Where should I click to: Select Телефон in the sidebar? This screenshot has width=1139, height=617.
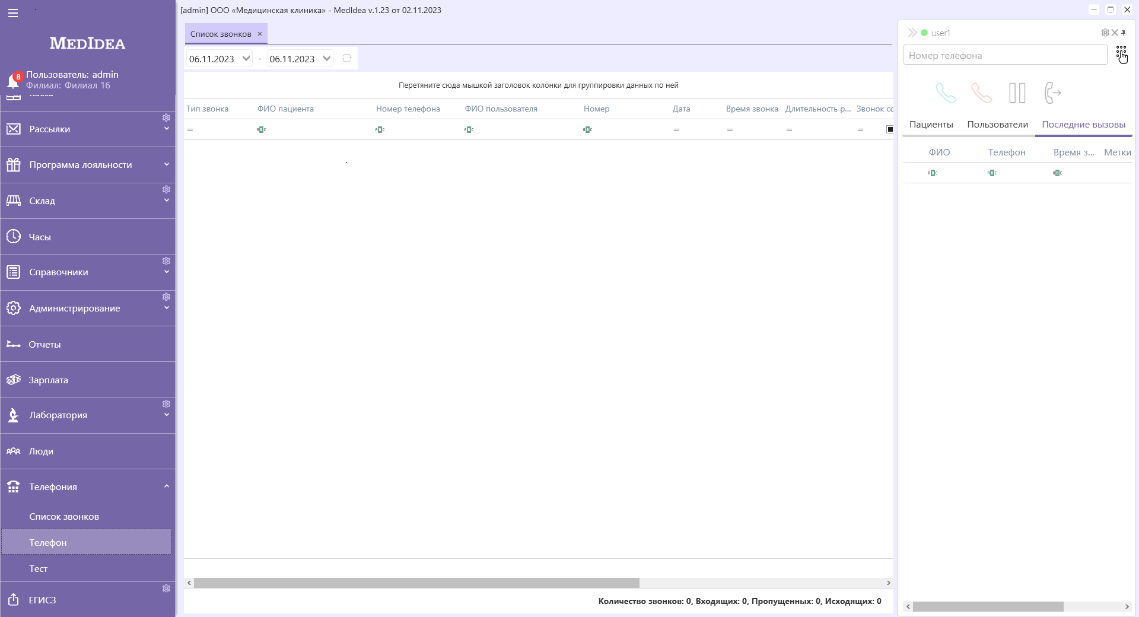point(86,542)
